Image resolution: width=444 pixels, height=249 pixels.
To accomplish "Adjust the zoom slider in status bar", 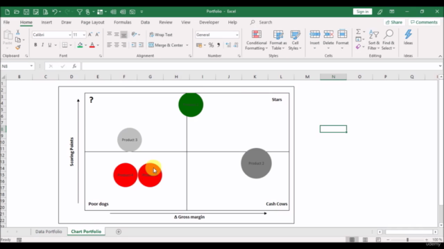I will tap(407, 240).
